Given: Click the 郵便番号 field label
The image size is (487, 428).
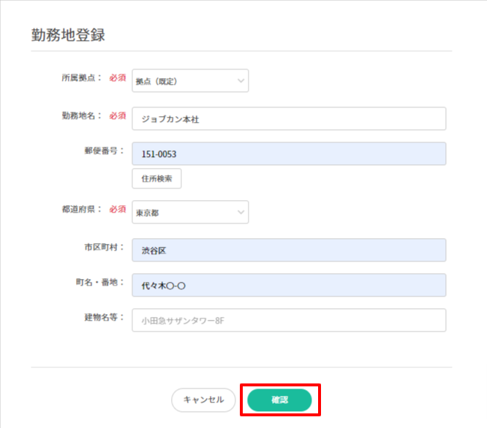Looking at the screenshot, I should 104,150.
